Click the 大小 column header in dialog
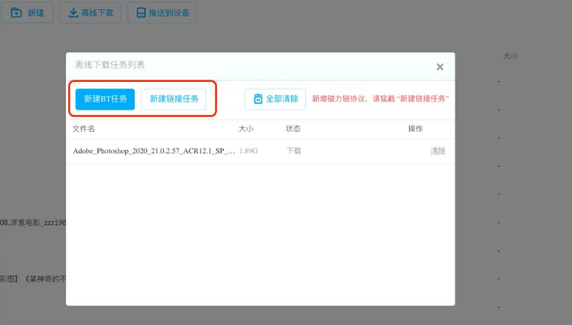Screen dimensions: 572x325 click(x=246, y=128)
